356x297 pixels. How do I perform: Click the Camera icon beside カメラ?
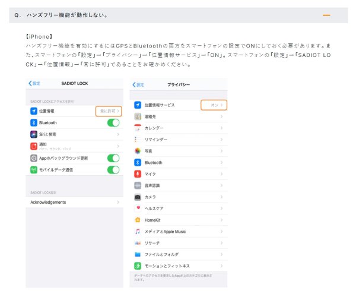138,197
